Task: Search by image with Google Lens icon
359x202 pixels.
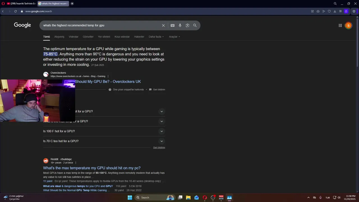Action: [x=188, y=25]
